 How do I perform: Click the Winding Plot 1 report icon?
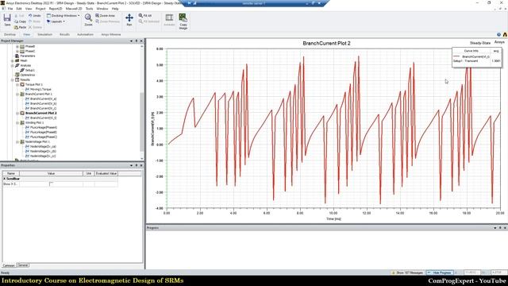(22, 122)
